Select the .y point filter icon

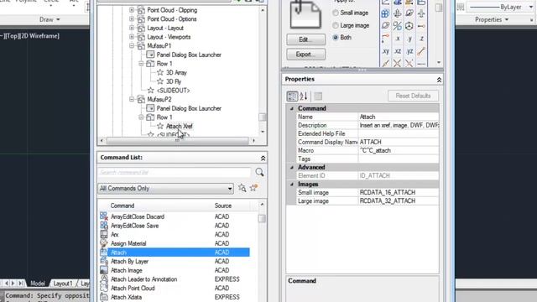pos(409,39)
